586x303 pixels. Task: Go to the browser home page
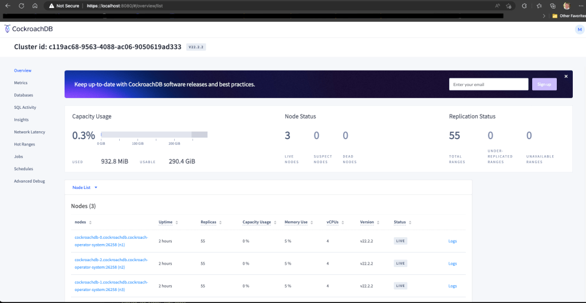34,6
